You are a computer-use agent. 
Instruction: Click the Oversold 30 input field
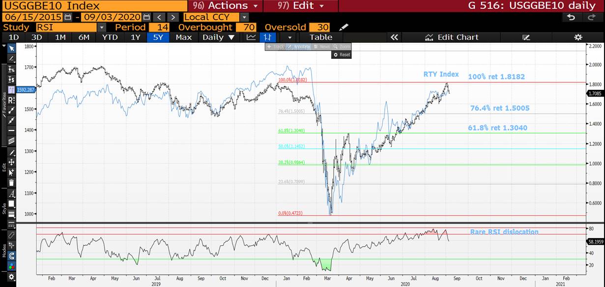tap(319, 27)
